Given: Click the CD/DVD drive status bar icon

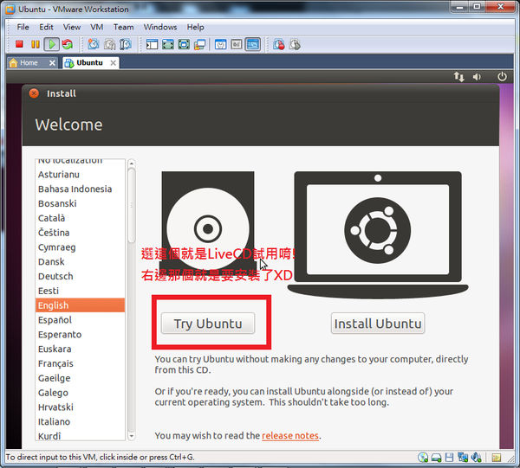Looking at the screenshot, I should pos(423,458).
